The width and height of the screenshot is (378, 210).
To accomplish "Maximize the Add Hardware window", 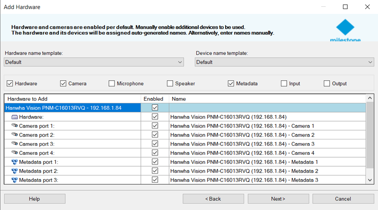I will coord(345,7).
